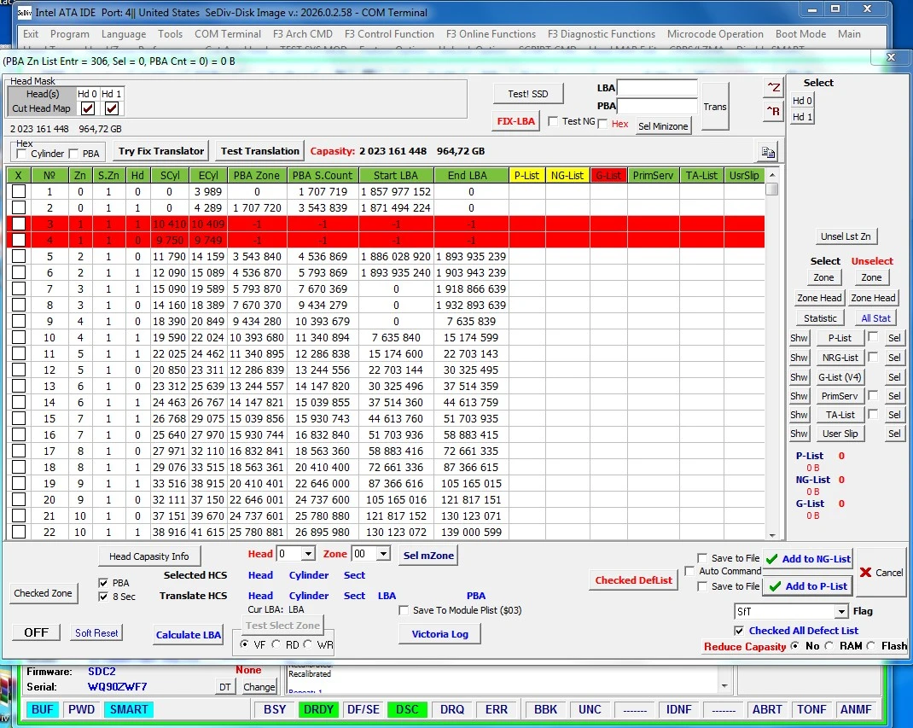This screenshot has width=913, height=728.
Task: Click the green DRDY status indicator
Action: click(318, 709)
